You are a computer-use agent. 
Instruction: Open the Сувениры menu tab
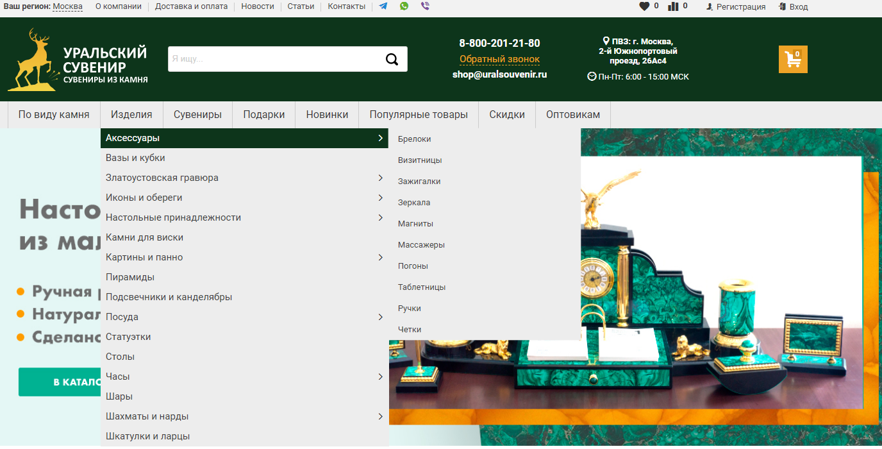pyautogui.click(x=197, y=115)
